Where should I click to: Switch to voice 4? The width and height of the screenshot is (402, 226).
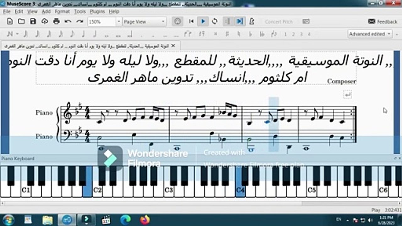[309, 34]
